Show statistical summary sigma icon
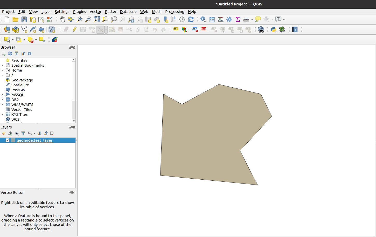The height and width of the screenshot is (237, 376). [238, 19]
